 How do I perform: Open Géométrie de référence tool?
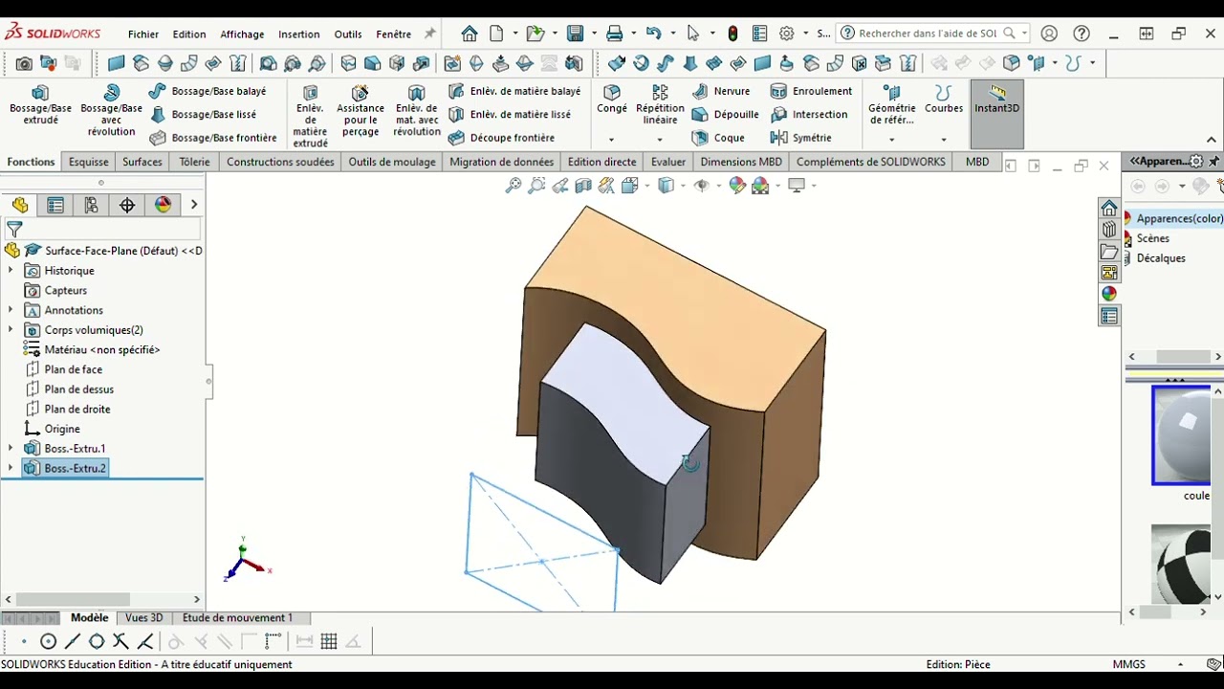click(x=891, y=104)
